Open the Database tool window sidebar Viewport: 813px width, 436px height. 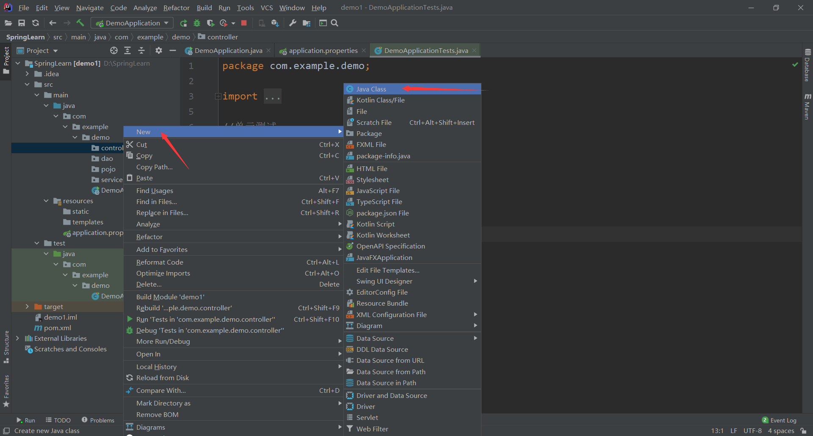click(x=807, y=65)
